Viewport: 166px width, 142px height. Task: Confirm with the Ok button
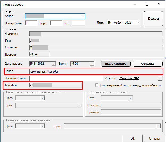132,139
